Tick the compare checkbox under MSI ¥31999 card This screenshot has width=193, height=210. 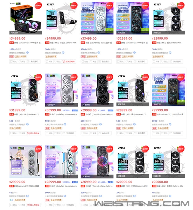click(x=11, y=133)
